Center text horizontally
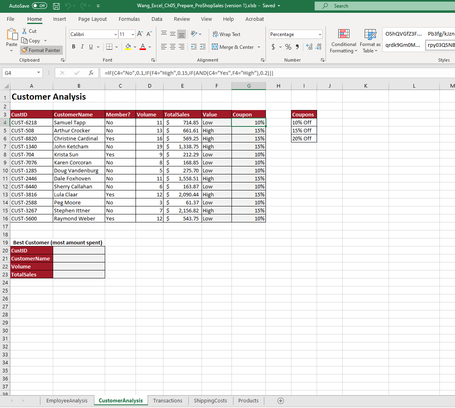The width and height of the screenshot is (455, 408). [173, 47]
